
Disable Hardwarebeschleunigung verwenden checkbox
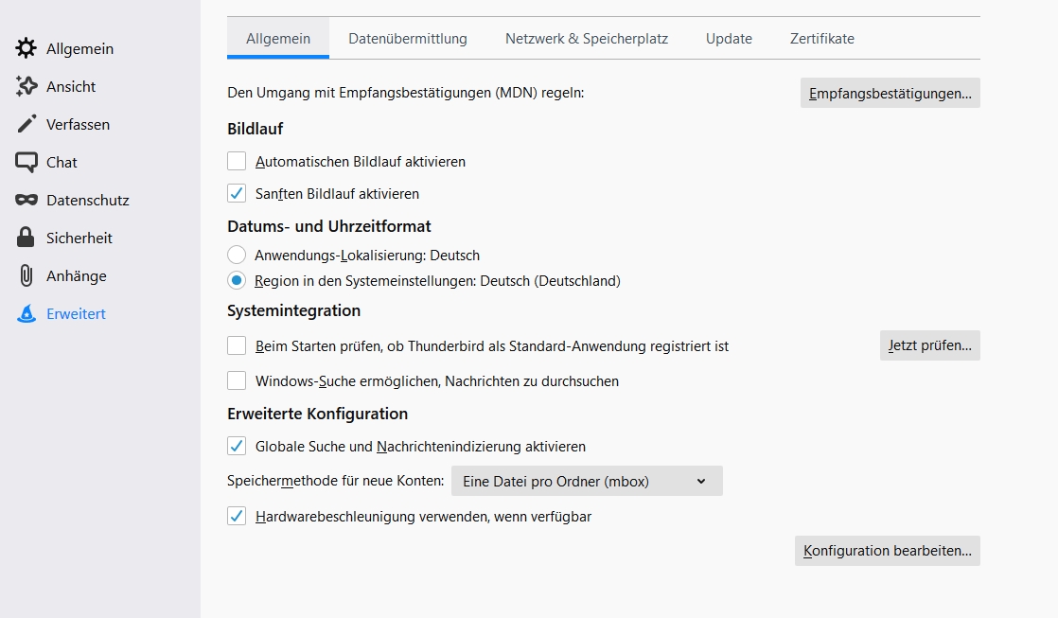coord(237,517)
